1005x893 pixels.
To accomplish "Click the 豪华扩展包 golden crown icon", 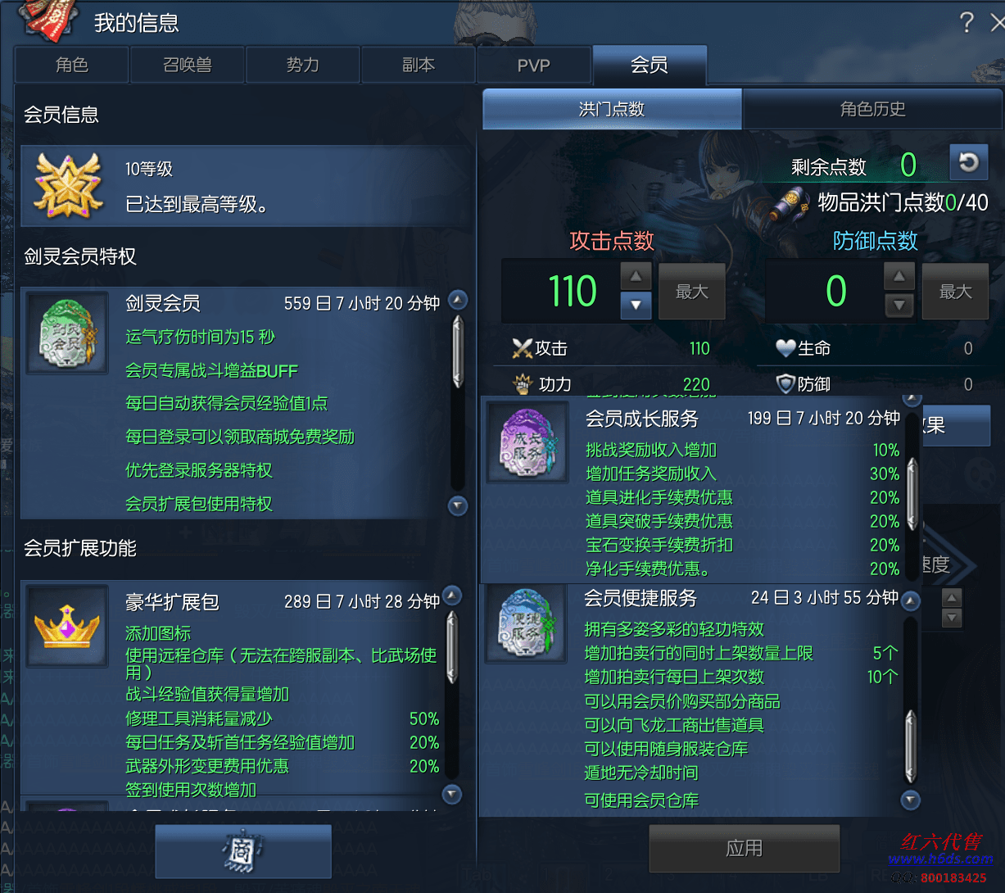I will click(x=67, y=626).
